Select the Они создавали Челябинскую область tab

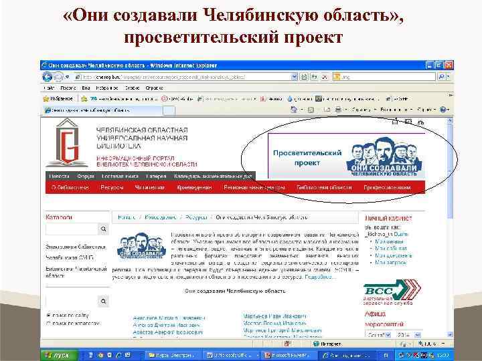pos(102,110)
